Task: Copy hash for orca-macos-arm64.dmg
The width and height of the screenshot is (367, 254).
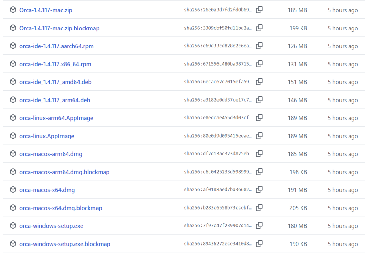Action: [259, 154]
